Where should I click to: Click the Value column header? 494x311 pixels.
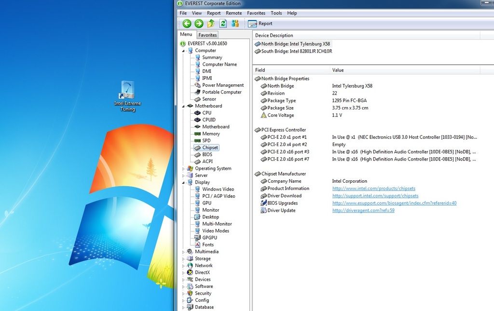405,70
